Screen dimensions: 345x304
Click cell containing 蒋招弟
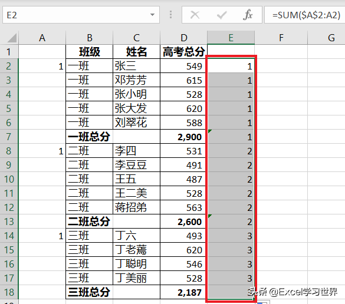point(136,207)
